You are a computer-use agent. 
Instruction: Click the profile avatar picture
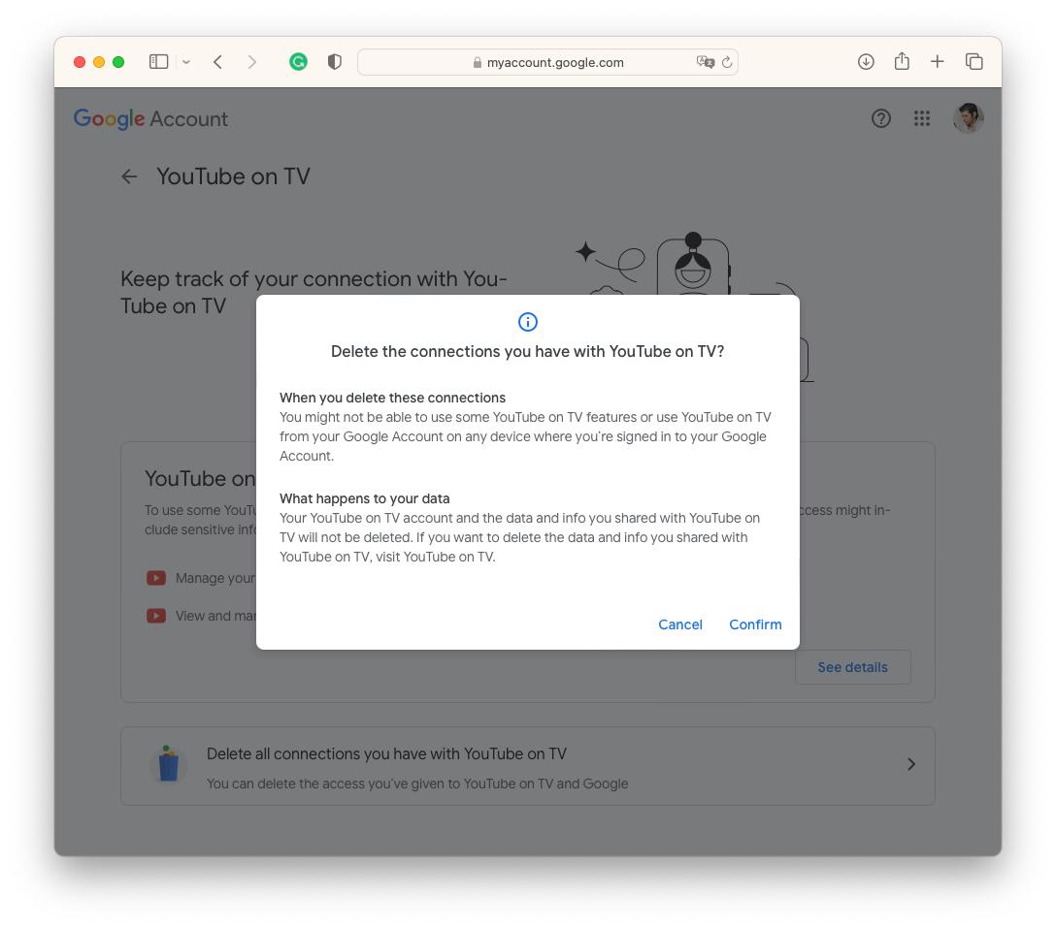click(x=968, y=118)
